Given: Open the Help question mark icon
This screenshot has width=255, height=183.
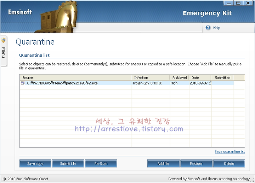Looking at the screenshot, I should click(x=208, y=28).
